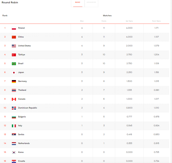Click the Korea flag icon
172x163 pixels.
[14, 152]
